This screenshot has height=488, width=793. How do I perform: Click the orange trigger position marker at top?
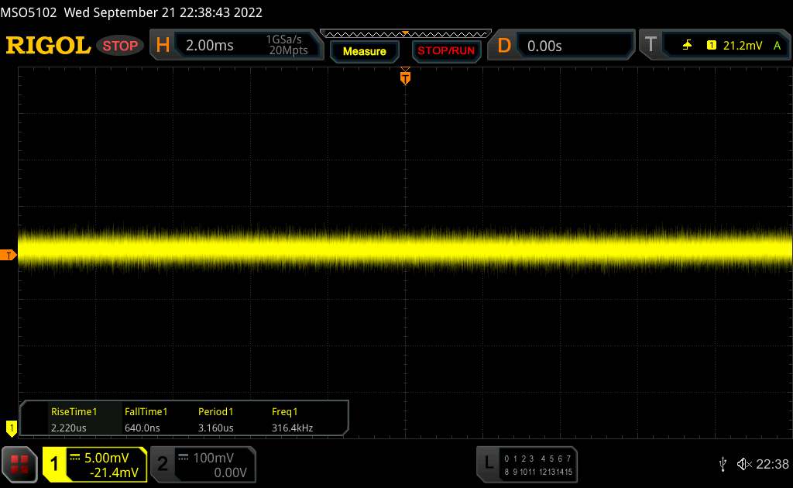(x=405, y=77)
